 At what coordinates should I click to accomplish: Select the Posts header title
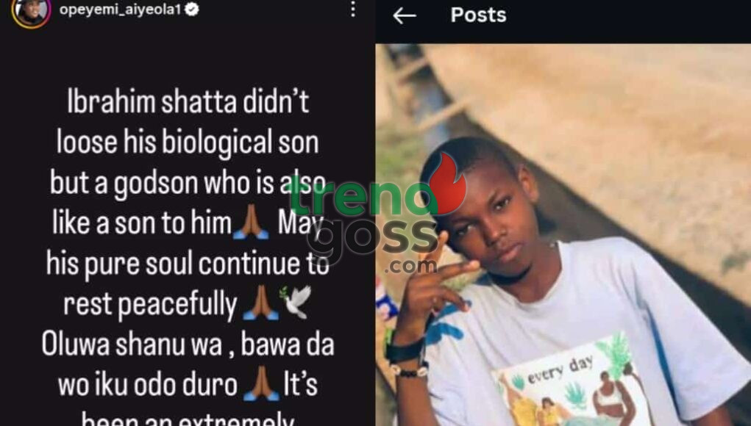point(478,15)
